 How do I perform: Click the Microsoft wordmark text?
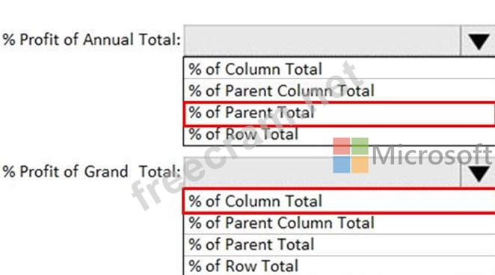[432, 155]
